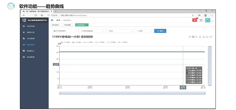Click the browser home icon
Viewport: 236px width, 110px height.
click(42, 15)
